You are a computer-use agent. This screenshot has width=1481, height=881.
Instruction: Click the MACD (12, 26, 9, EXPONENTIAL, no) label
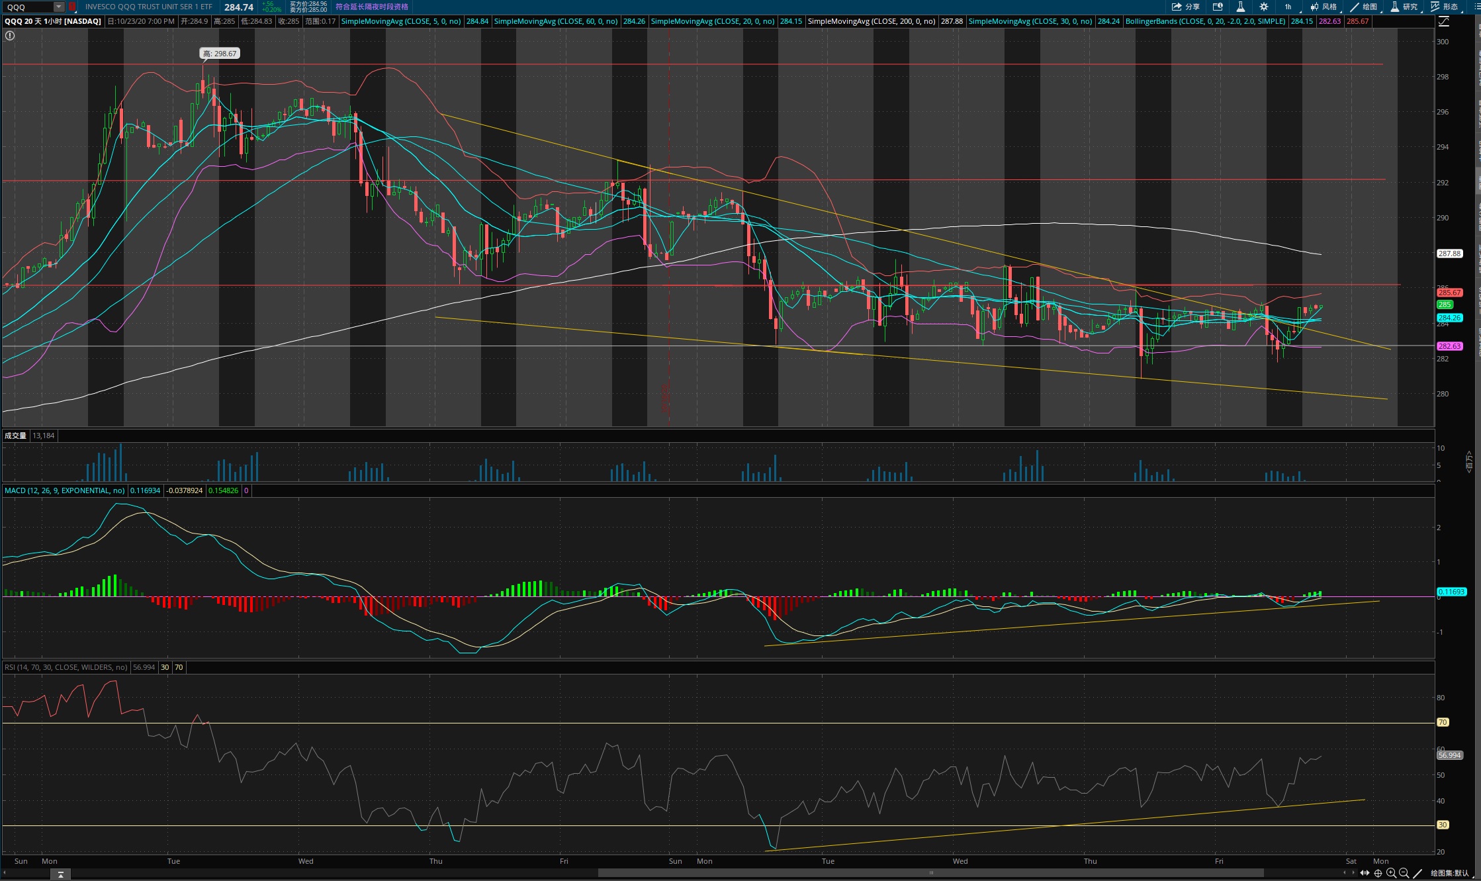click(x=64, y=490)
